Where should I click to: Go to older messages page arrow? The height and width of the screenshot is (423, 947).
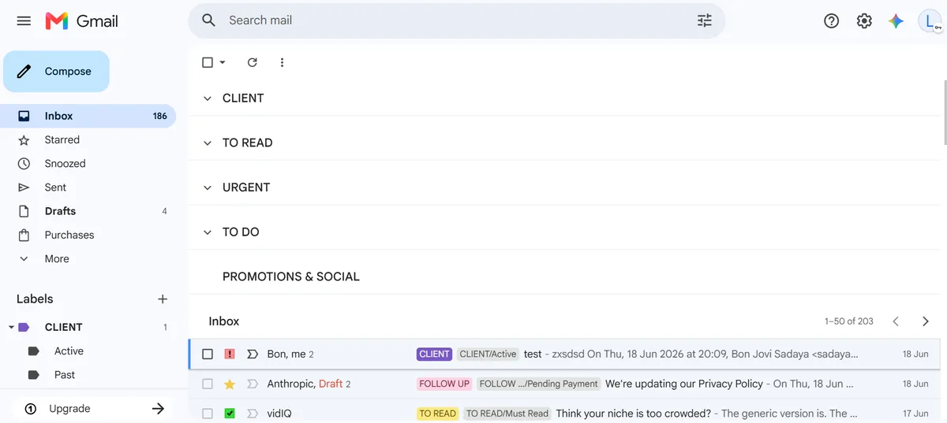tap(926, 321)
